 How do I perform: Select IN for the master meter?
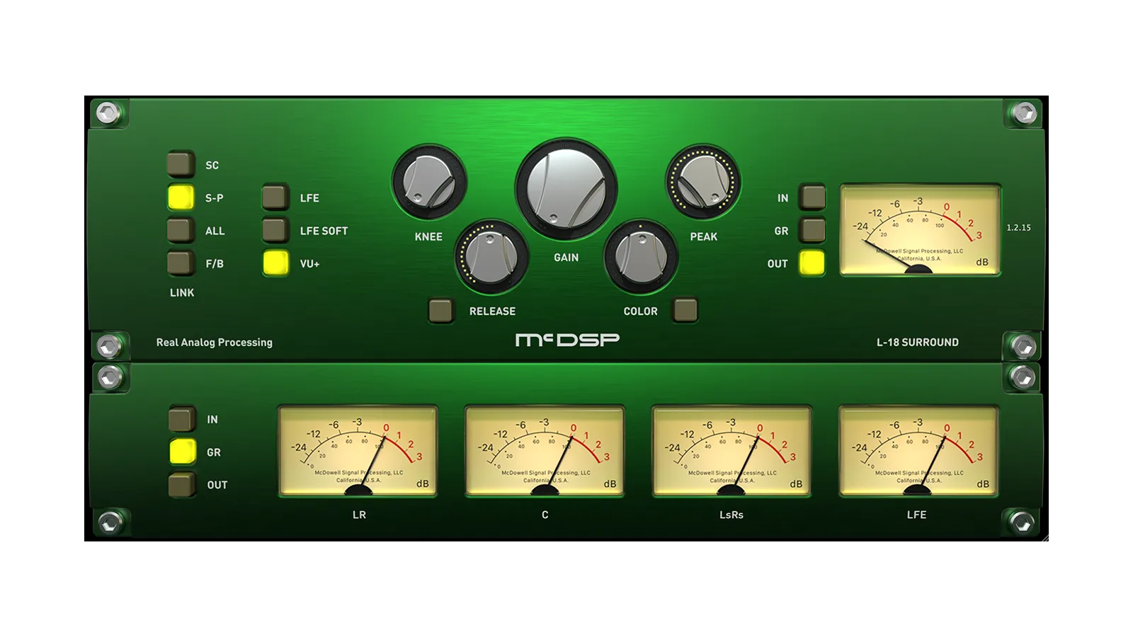click(x=812, y=197)
